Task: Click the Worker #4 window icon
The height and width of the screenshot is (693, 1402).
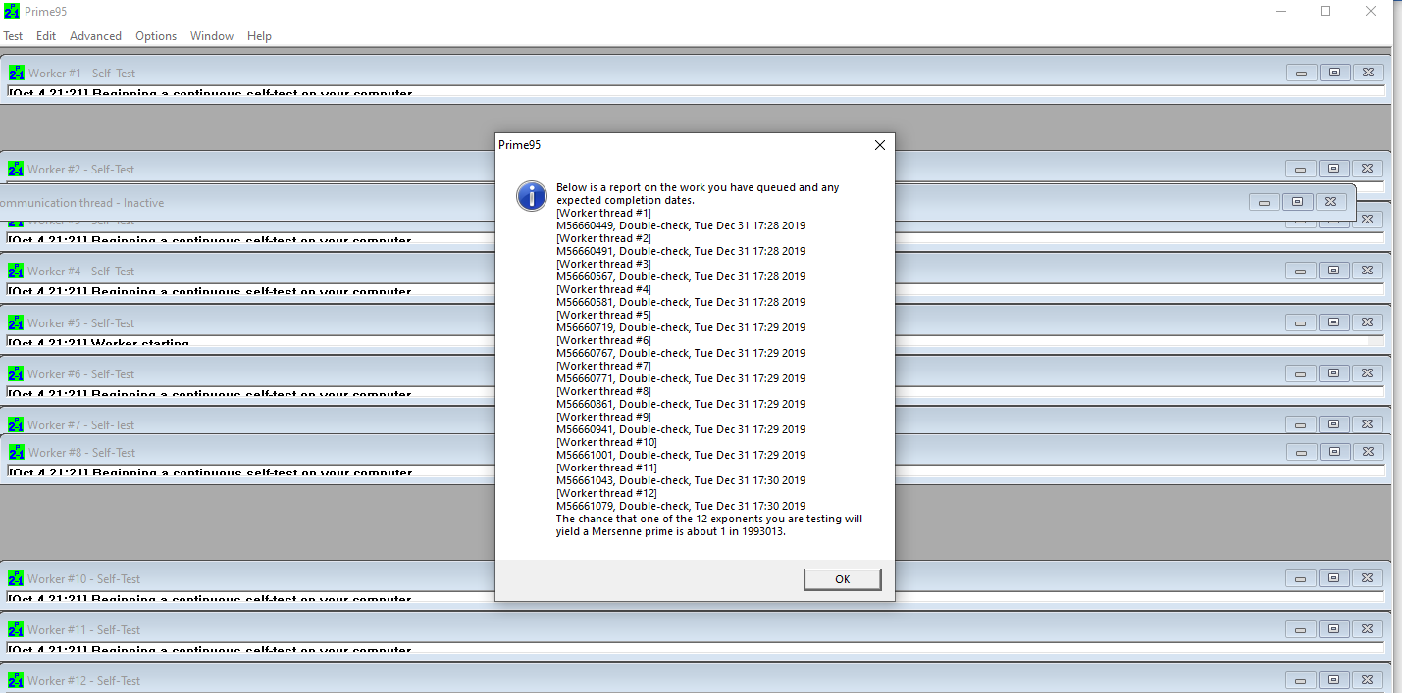Action: 15,271
